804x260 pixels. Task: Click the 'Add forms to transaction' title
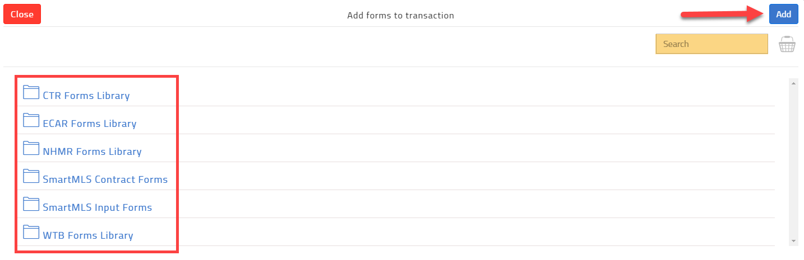point(400,16)
